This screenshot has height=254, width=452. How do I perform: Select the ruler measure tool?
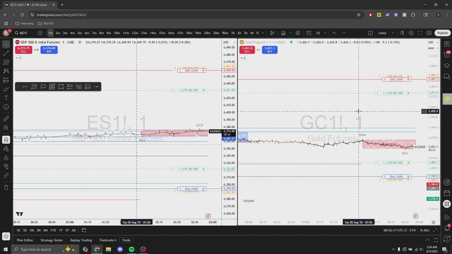tap(6, 119)
